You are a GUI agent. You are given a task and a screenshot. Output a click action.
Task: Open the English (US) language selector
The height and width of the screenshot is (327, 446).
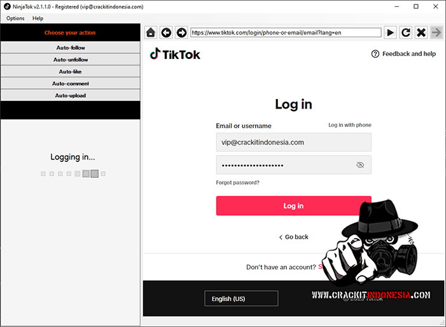[x=241, y=298]
